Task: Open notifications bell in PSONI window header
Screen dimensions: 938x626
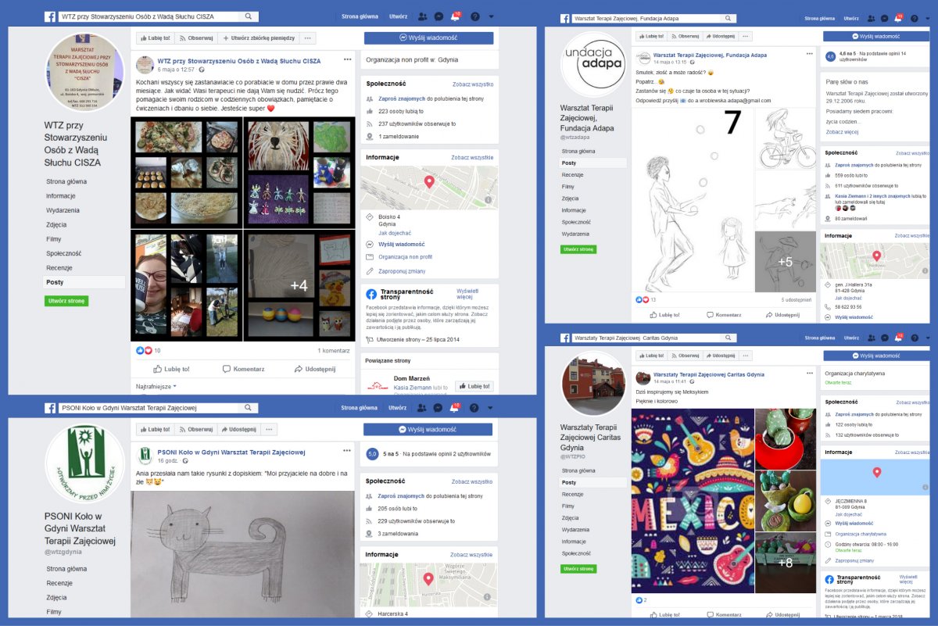Action: 456,408
